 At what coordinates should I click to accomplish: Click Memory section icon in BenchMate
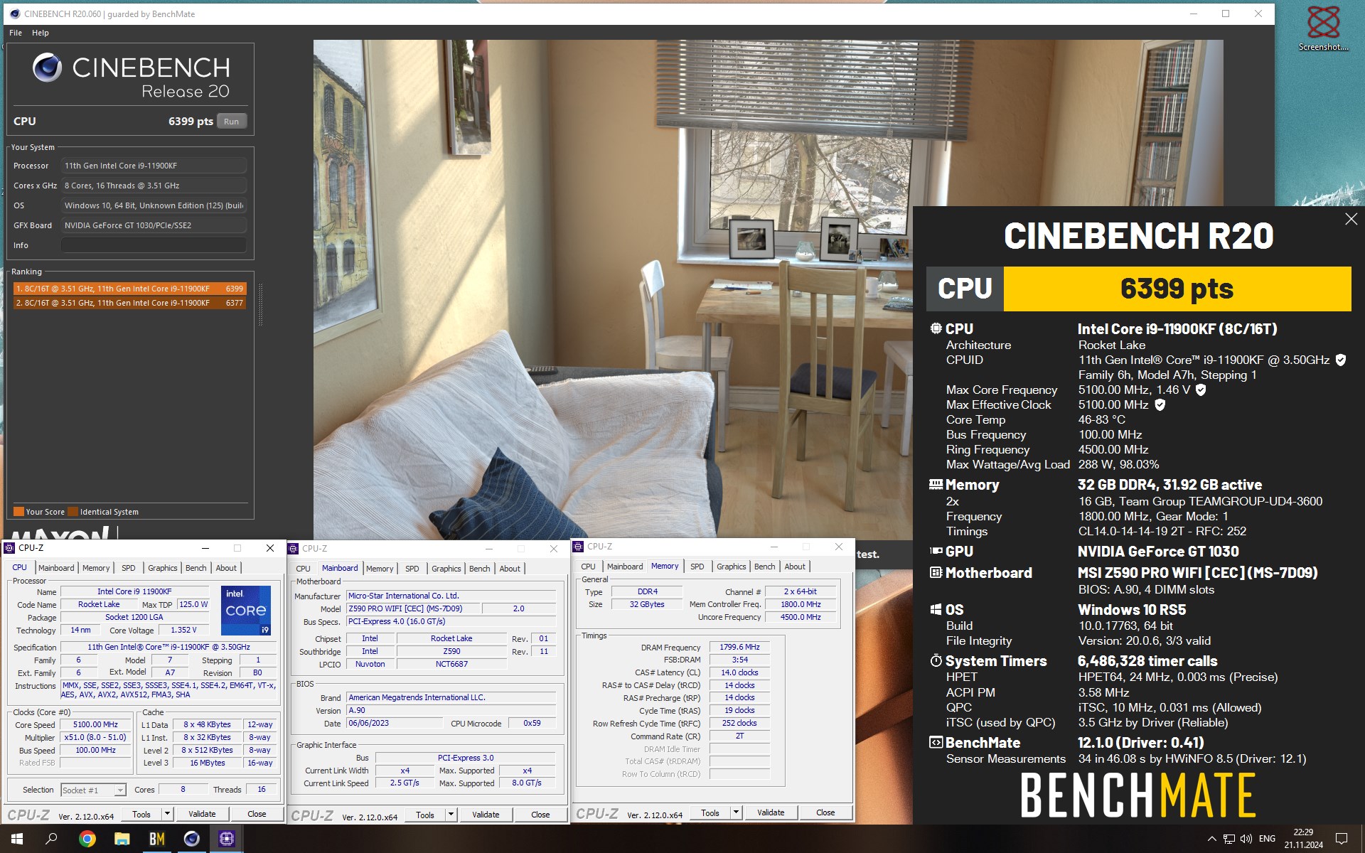coord(936,485)
